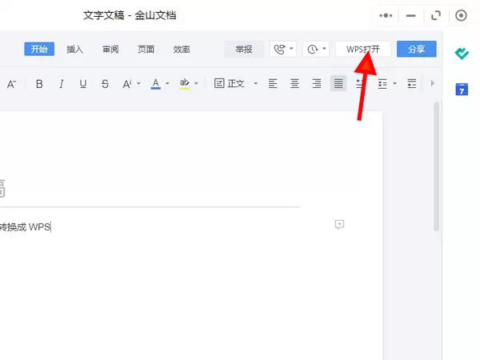Switch to the 效率 tab
The height and width of the screenshot is (360, 480).
point(182,50)
